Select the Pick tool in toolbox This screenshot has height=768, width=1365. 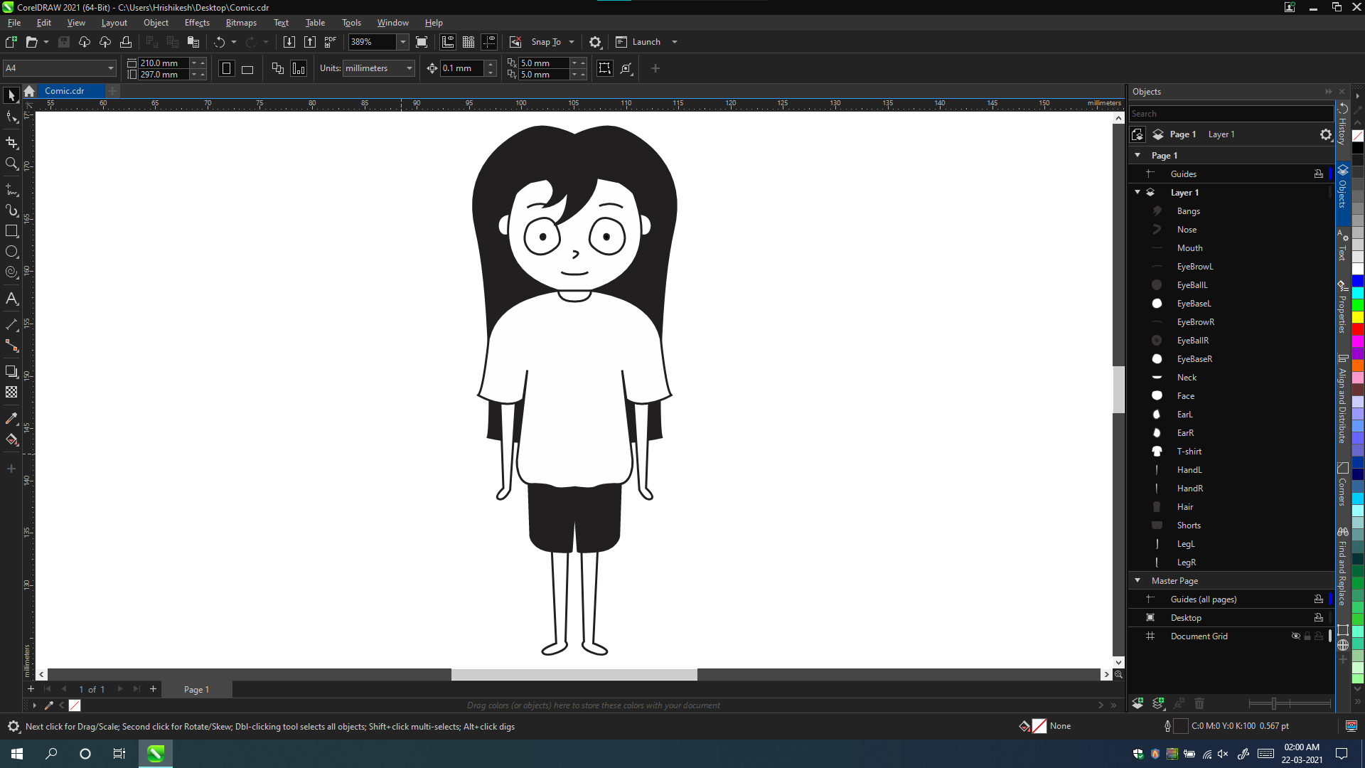coord(11,95)
